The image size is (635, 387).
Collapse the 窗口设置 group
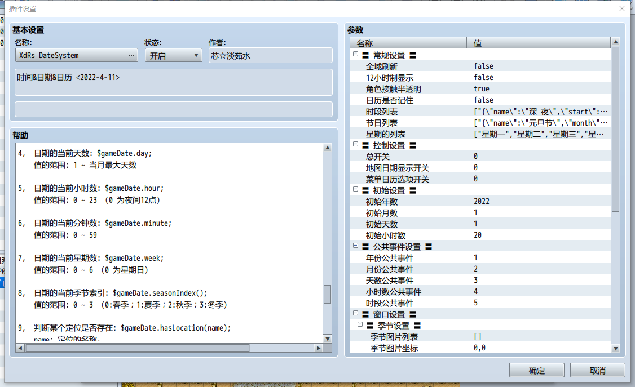(356, 313)
